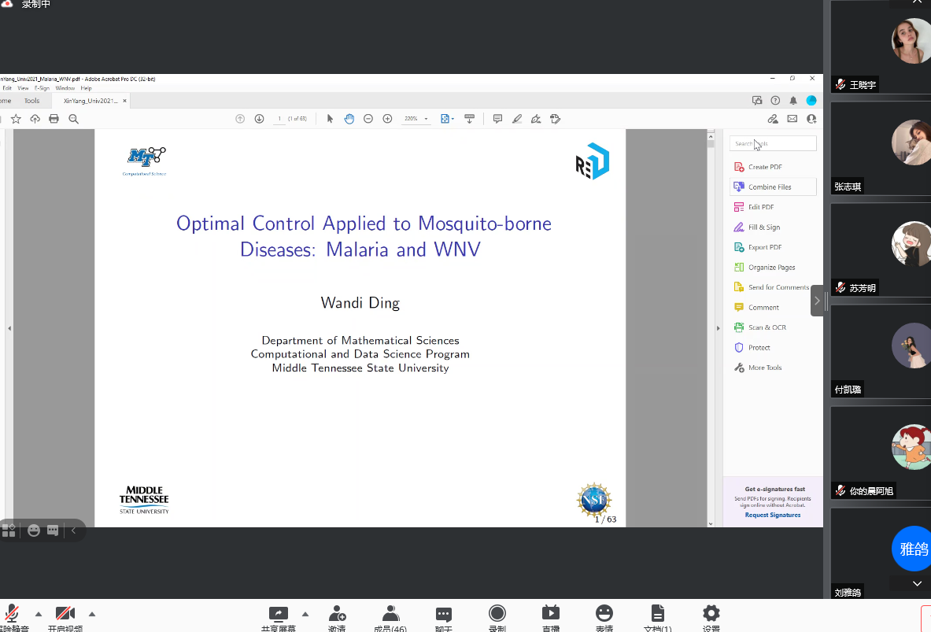This screenshot has width=931, height=632.
Task: Click the print icon in toolbar
Action: point(54,119)
